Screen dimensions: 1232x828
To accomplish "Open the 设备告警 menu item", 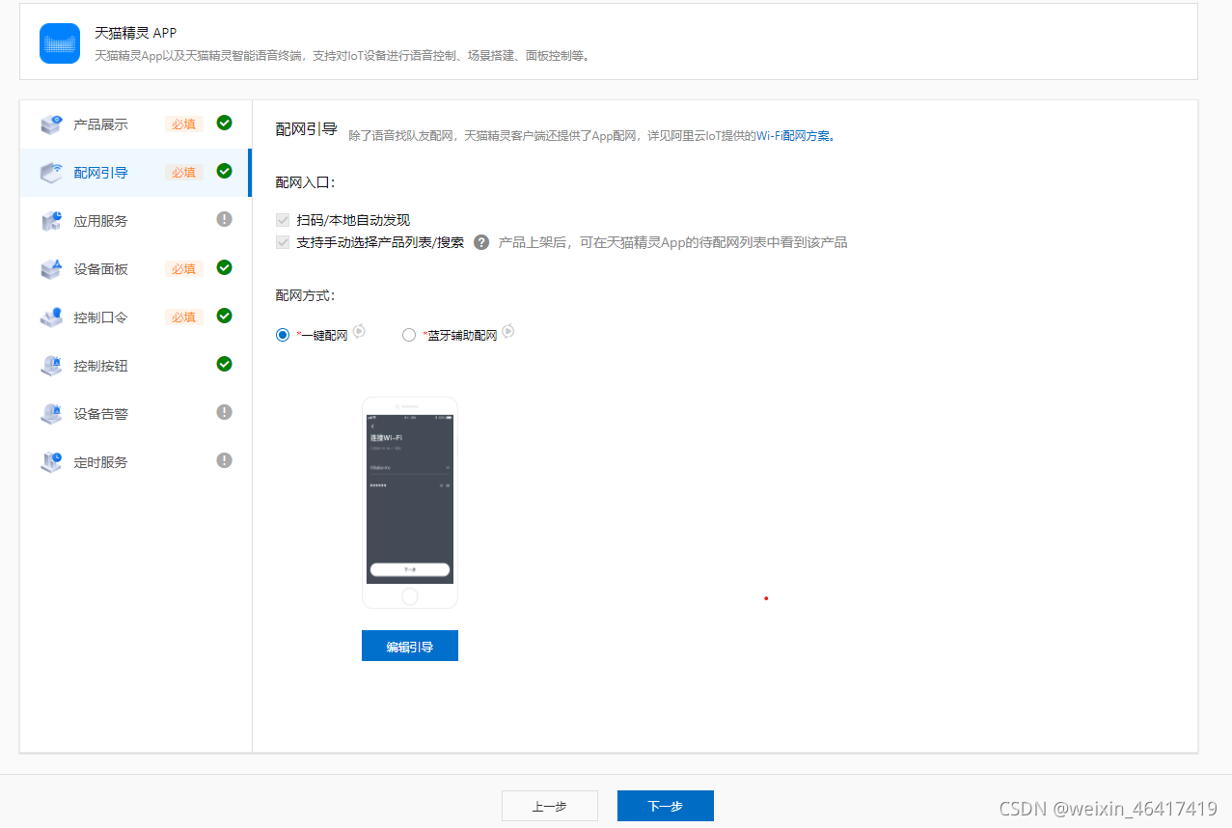I will 135,414.
